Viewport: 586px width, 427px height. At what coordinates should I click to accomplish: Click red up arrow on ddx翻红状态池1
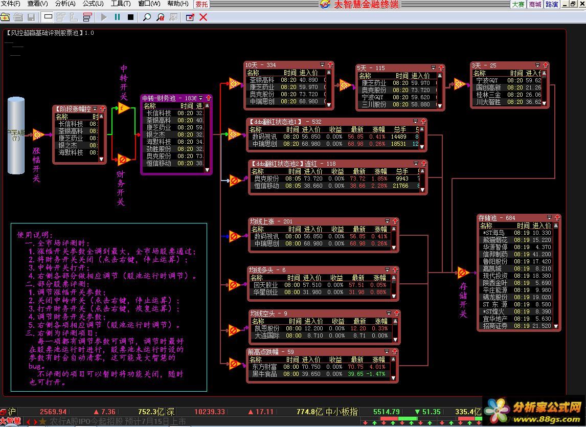(423, 122)
